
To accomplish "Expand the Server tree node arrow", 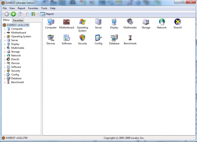I will click(5, 41).
